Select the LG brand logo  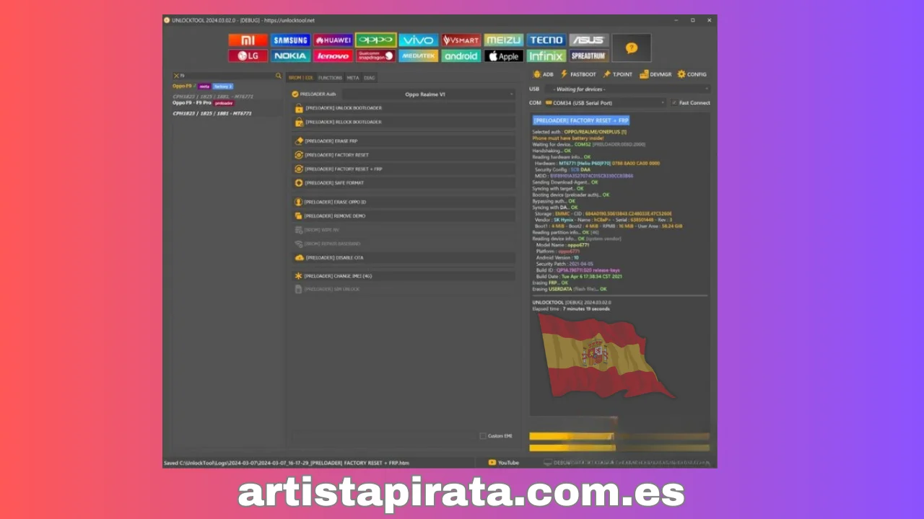coord(248,56)
